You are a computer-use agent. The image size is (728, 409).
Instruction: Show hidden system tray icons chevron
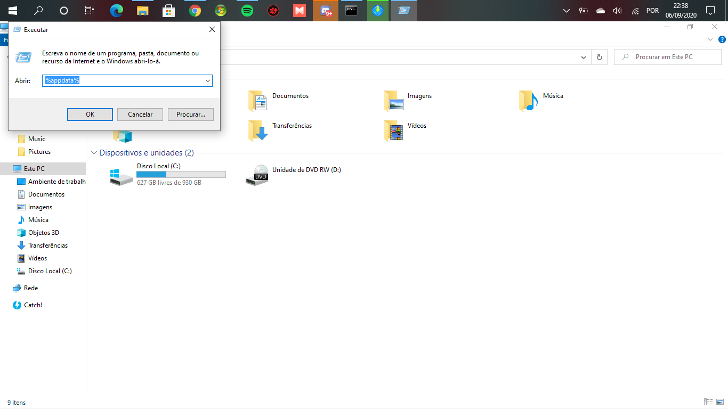(x=567, y=10)
